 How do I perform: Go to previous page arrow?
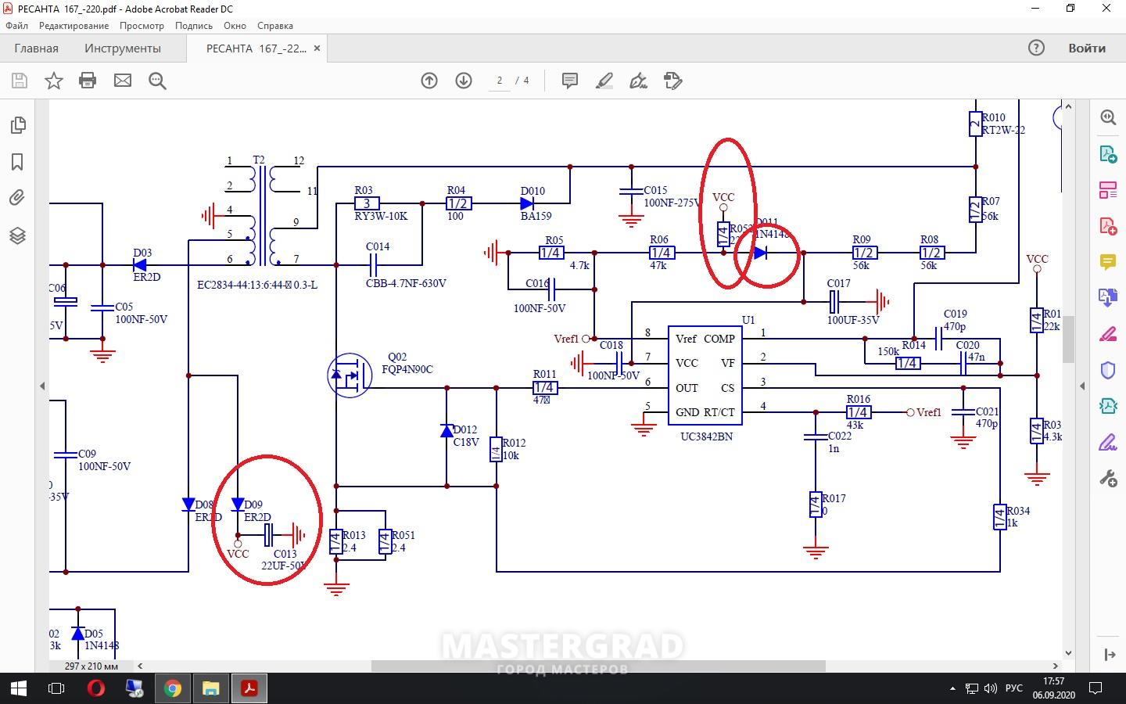pyautogui.click(x=429, y=81)
